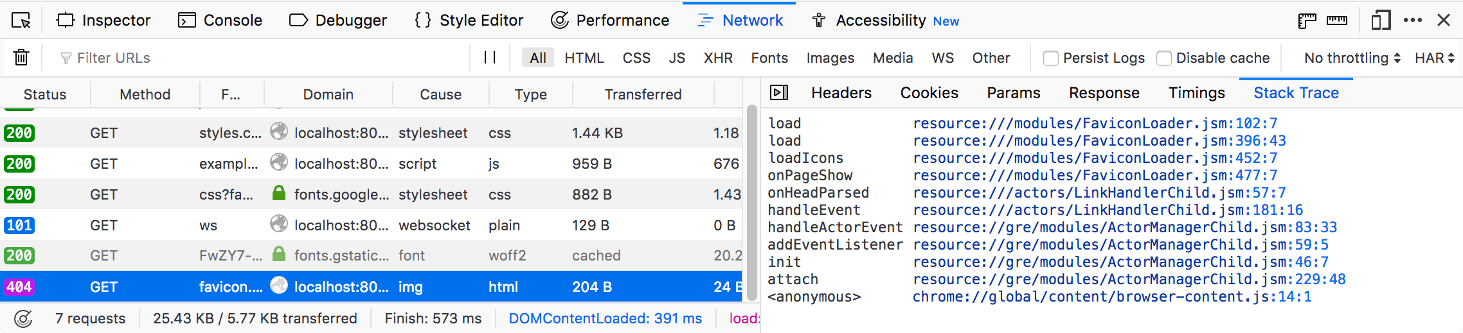Click the measure portion of page icon

point(1337,21)
